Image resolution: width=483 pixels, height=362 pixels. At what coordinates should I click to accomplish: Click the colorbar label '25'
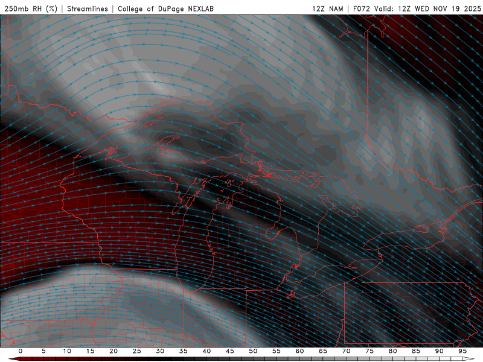coord(137,351)
